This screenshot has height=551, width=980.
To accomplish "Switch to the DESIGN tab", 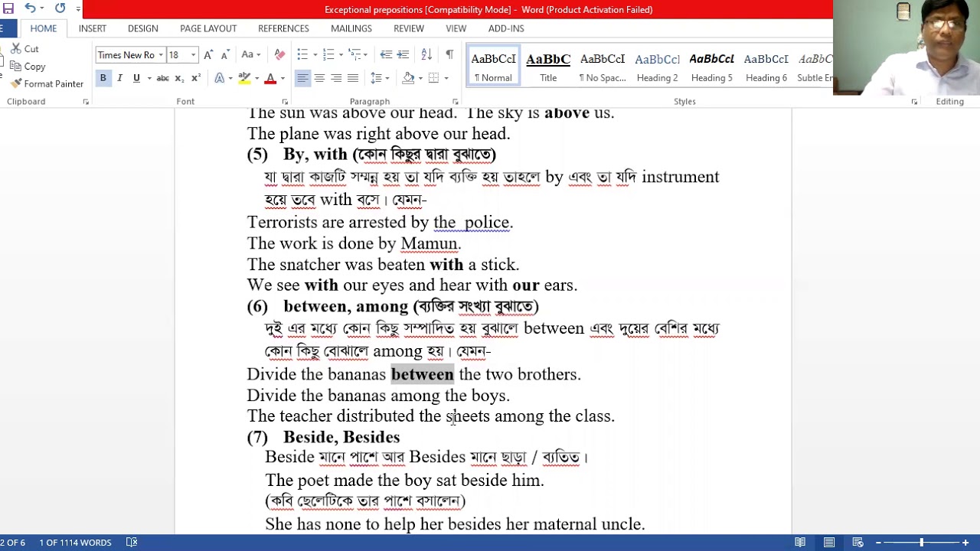I will (143, 28).
